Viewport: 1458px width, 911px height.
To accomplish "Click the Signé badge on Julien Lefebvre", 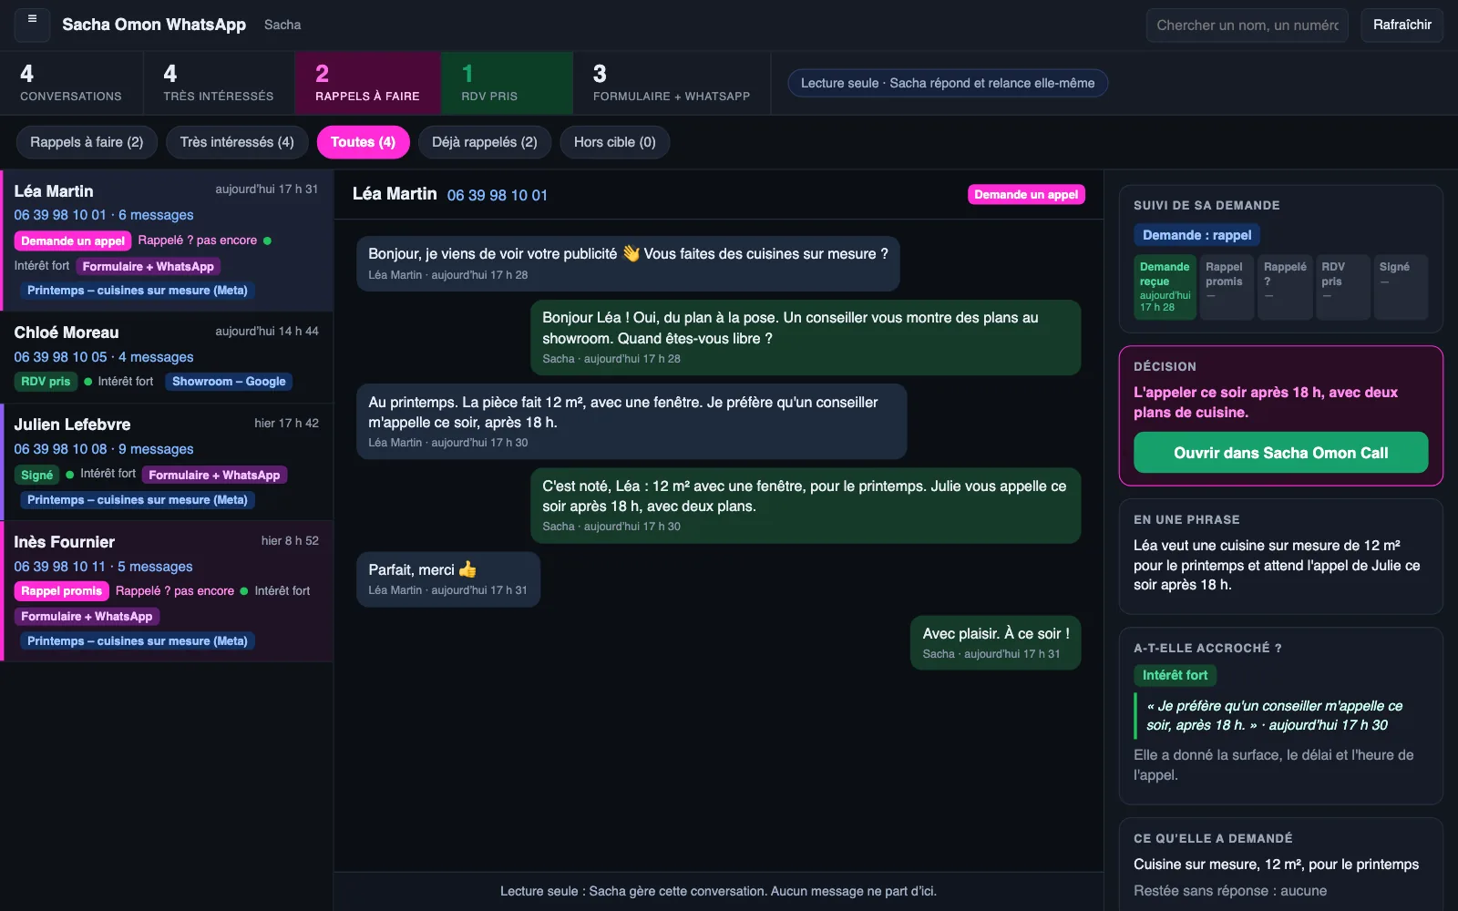I will click(36, 476).
